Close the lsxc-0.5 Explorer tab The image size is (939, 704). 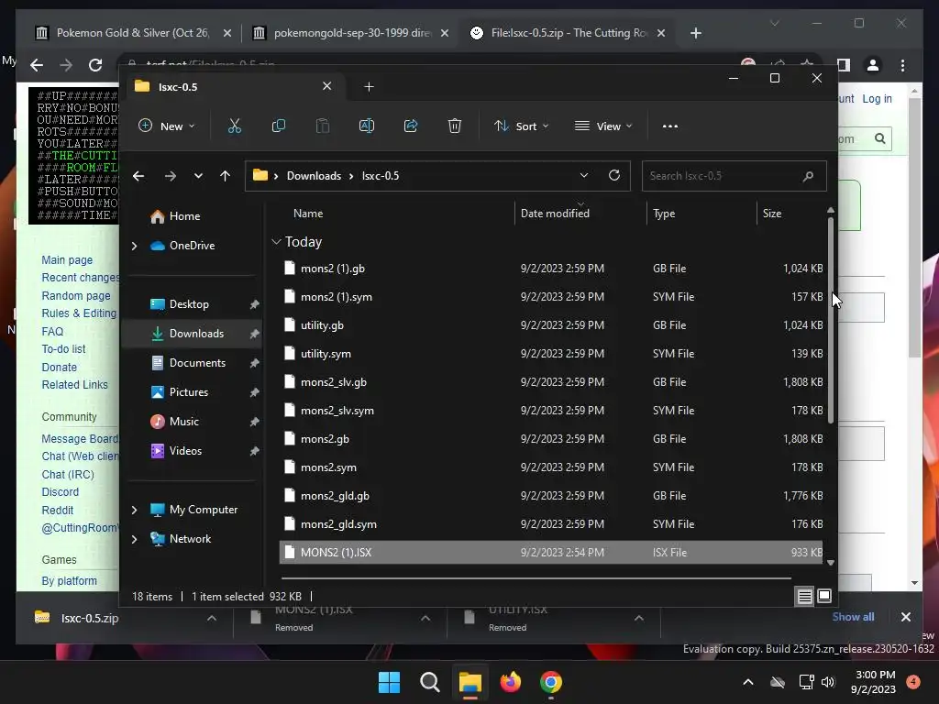click(327, 86)
